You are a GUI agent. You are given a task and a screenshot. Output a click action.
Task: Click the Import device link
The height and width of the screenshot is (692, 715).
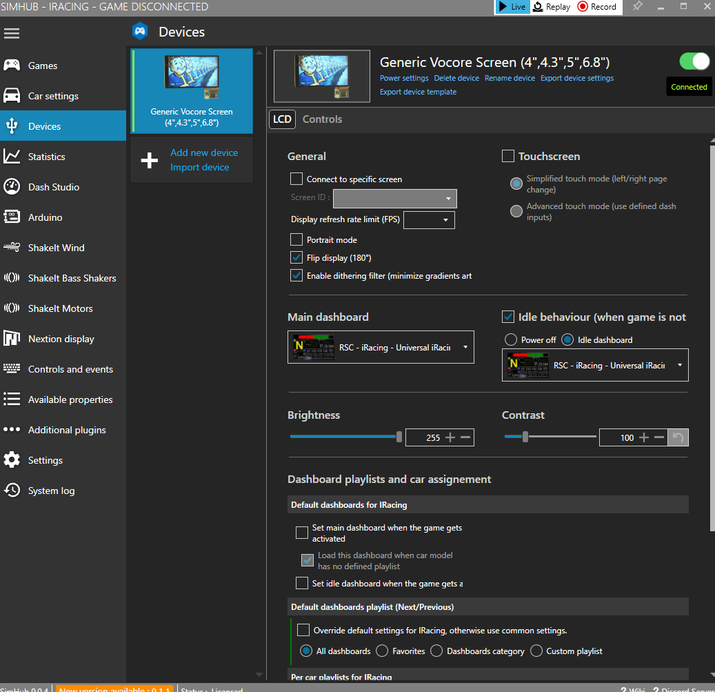200,167
